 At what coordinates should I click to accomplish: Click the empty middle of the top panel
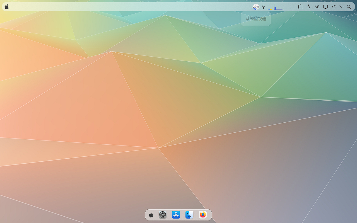point(126,7)
